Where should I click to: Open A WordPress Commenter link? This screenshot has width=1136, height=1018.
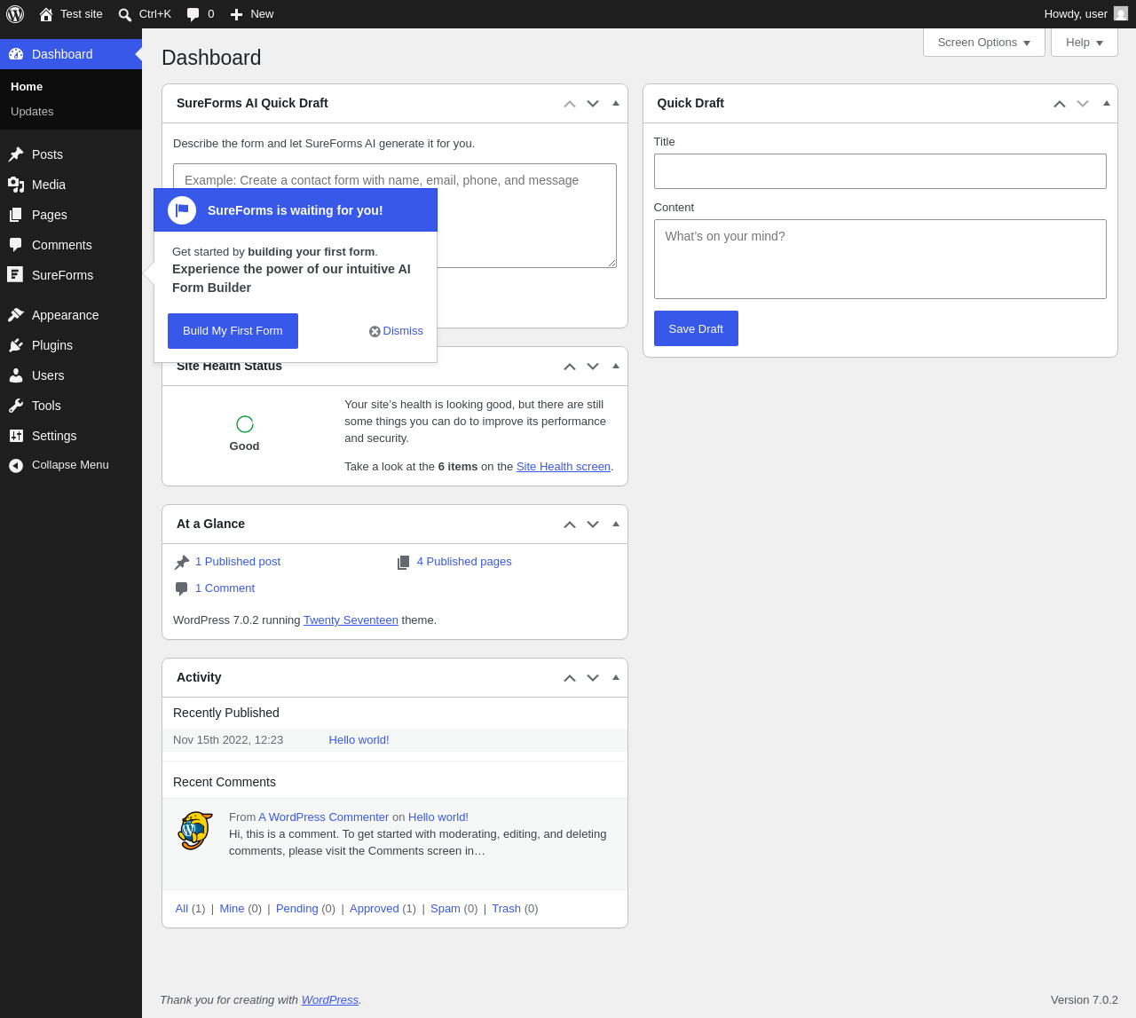coord(324,817)
